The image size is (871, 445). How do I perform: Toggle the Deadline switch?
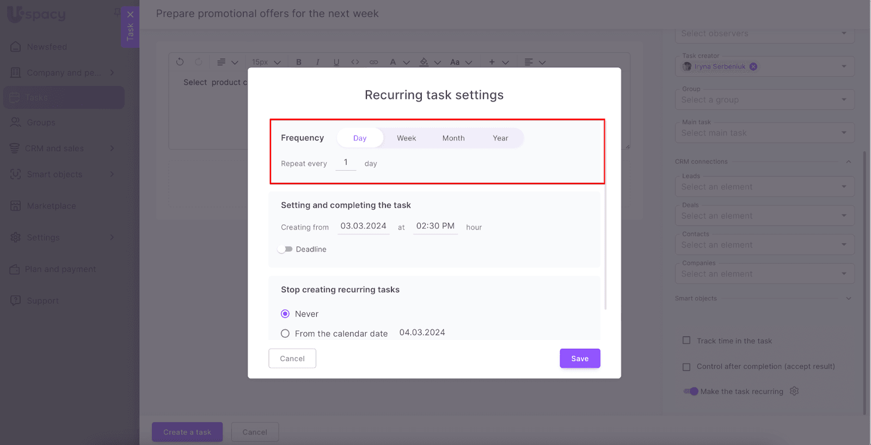285,249
